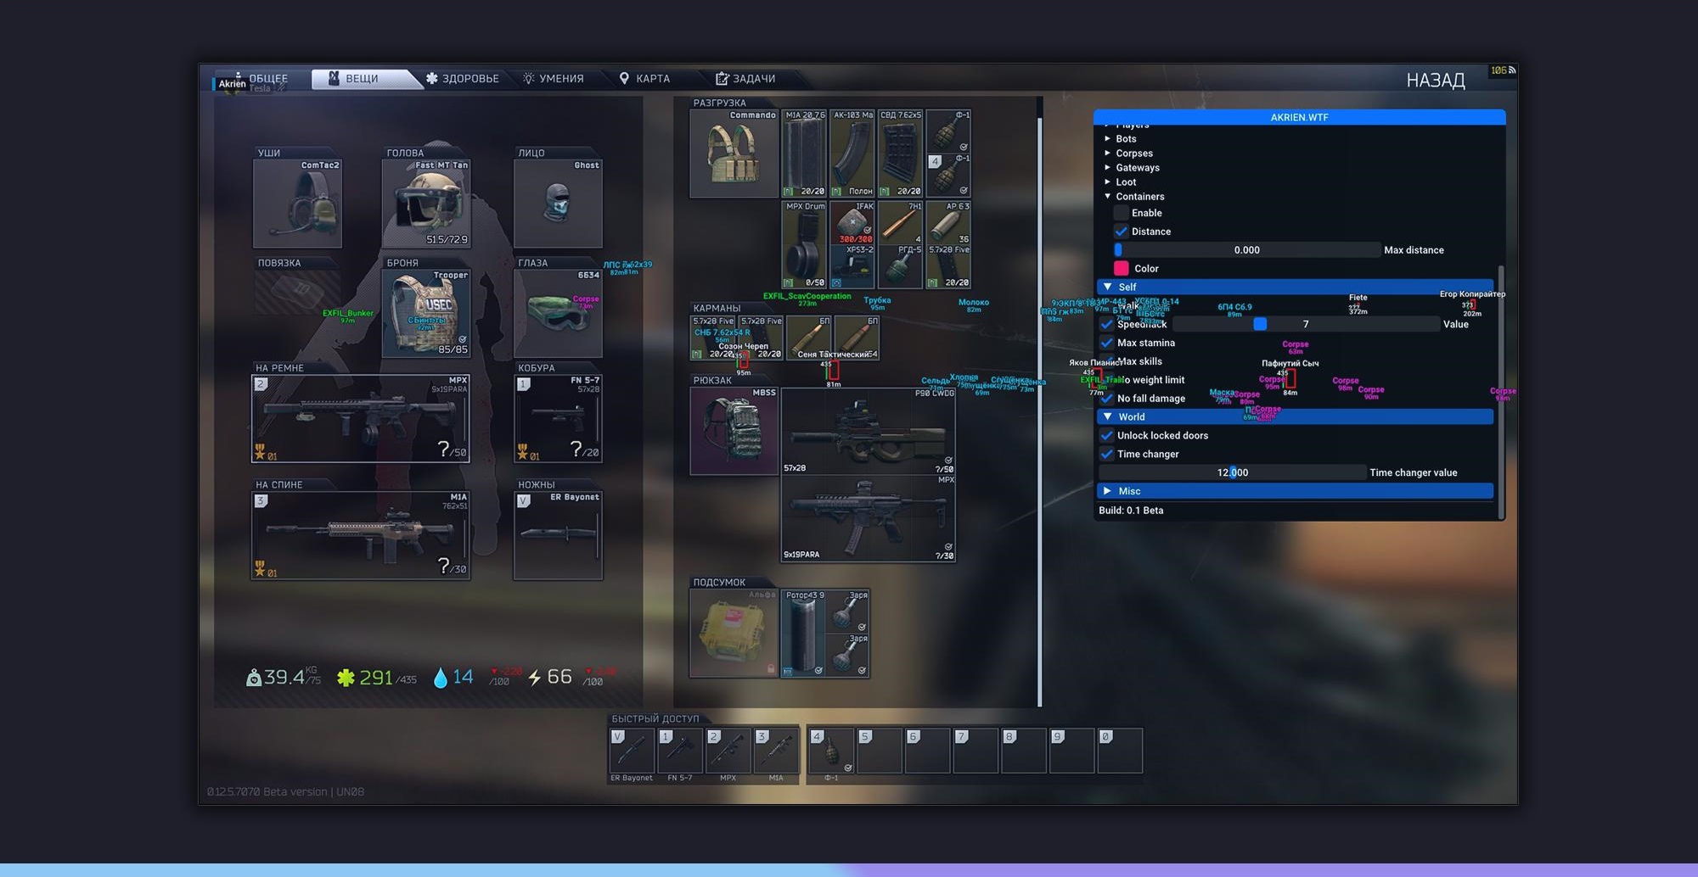1698x877 pixels.
Task: Toggle the Max skills checkbox
Action: click(1106, 361)
